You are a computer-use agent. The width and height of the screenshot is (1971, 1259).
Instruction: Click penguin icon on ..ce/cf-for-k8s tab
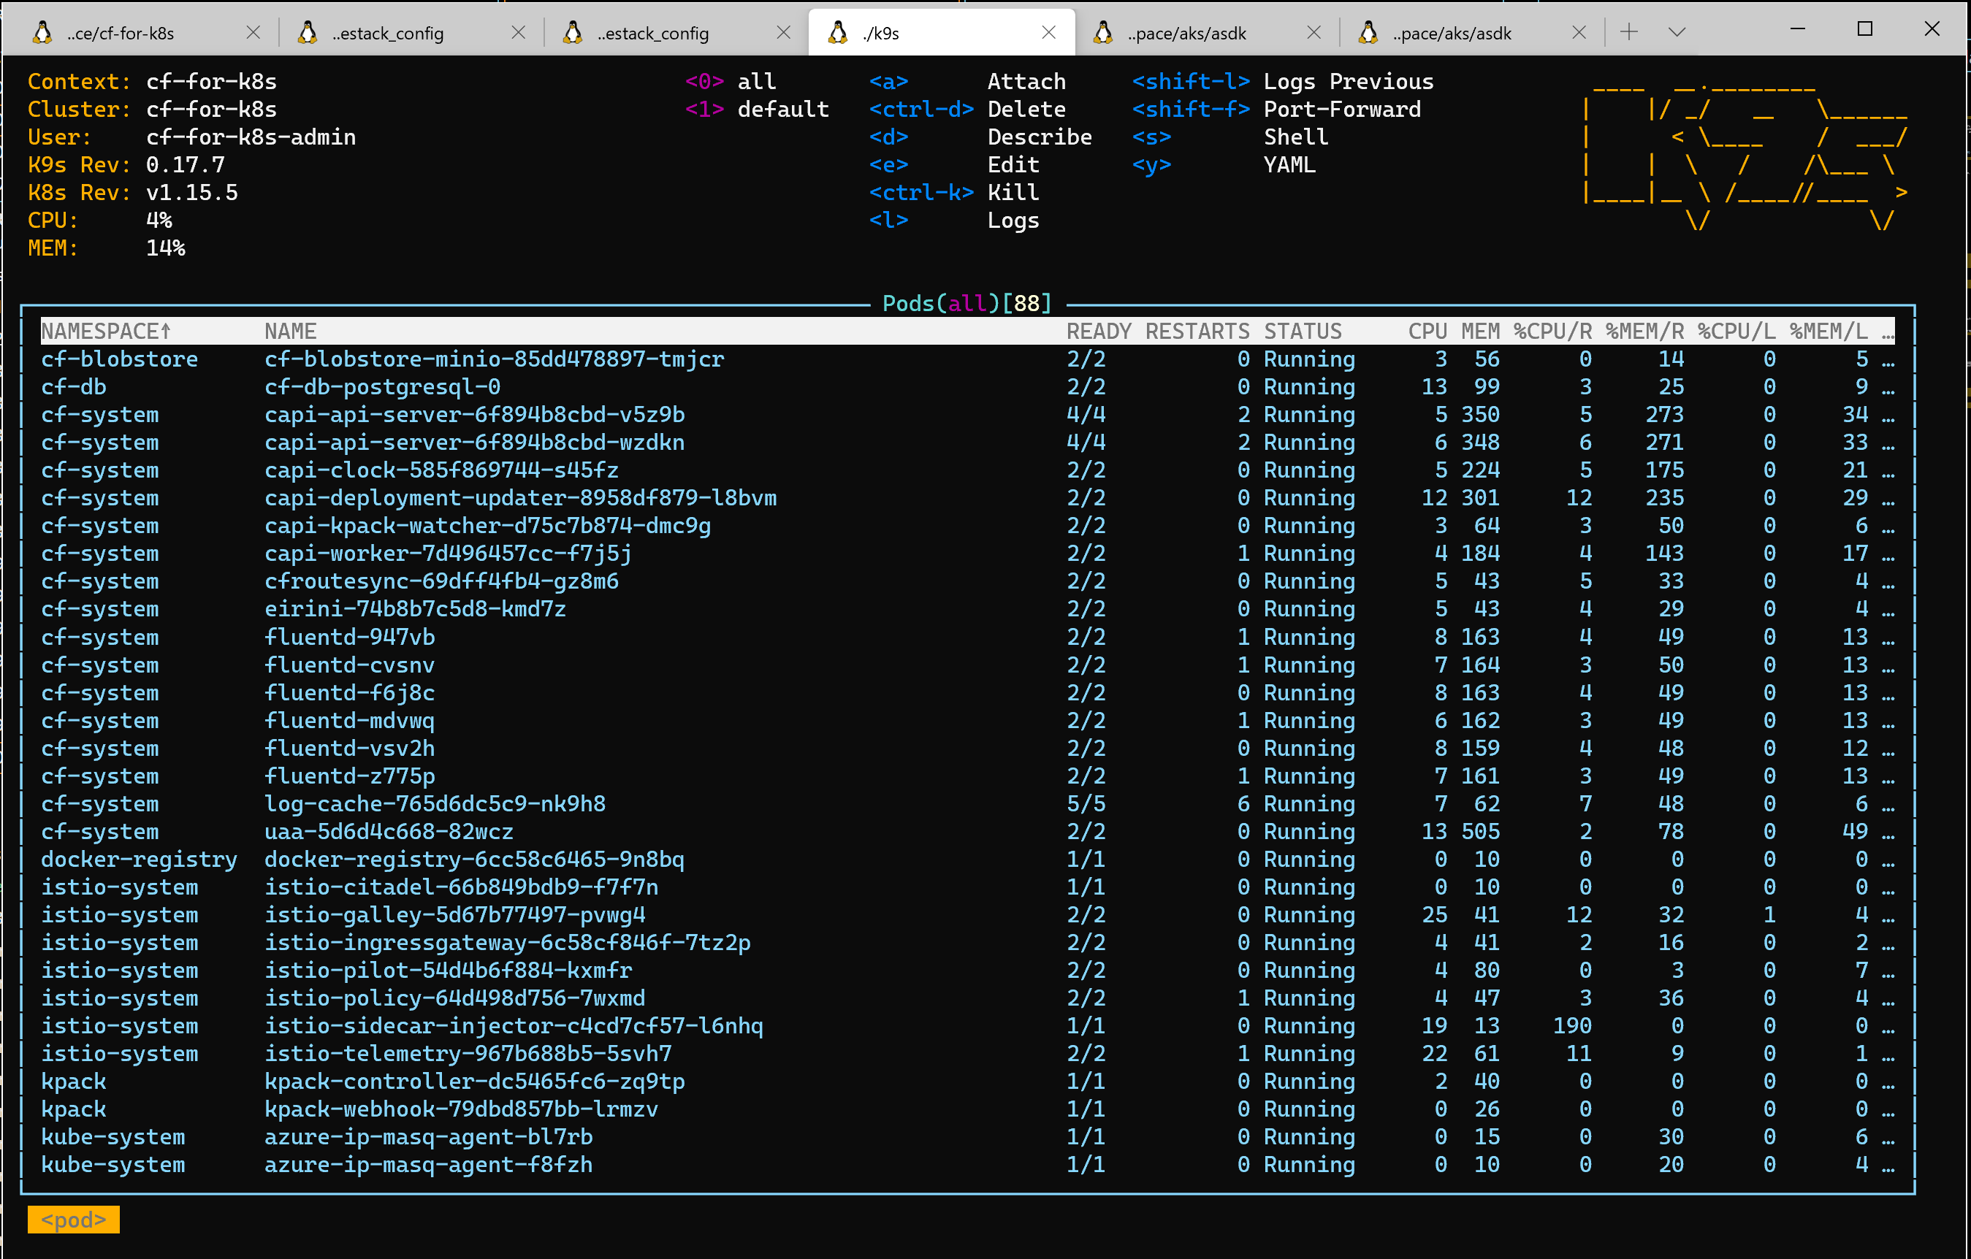[x=42, y=33]
